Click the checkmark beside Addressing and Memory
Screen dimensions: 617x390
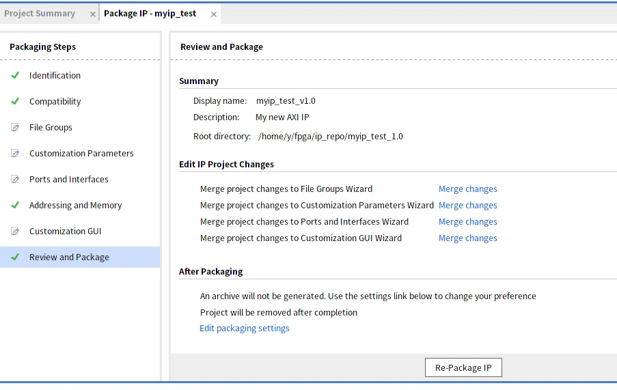click(x=15, y=205)
